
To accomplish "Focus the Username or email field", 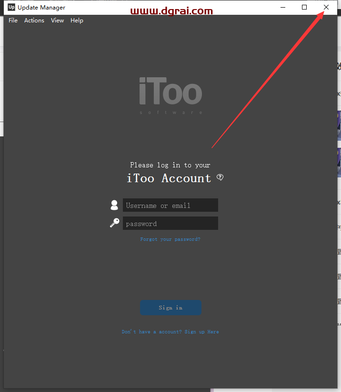I will coord(170,205).
